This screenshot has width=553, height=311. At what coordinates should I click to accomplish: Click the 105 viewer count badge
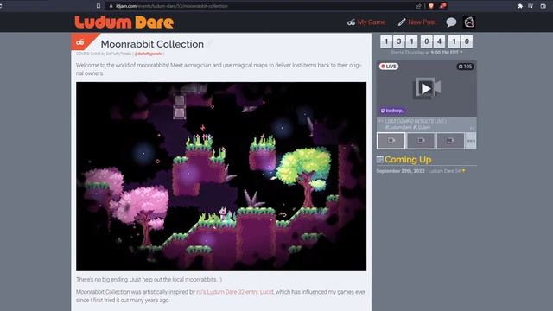(x=465, y=67)
